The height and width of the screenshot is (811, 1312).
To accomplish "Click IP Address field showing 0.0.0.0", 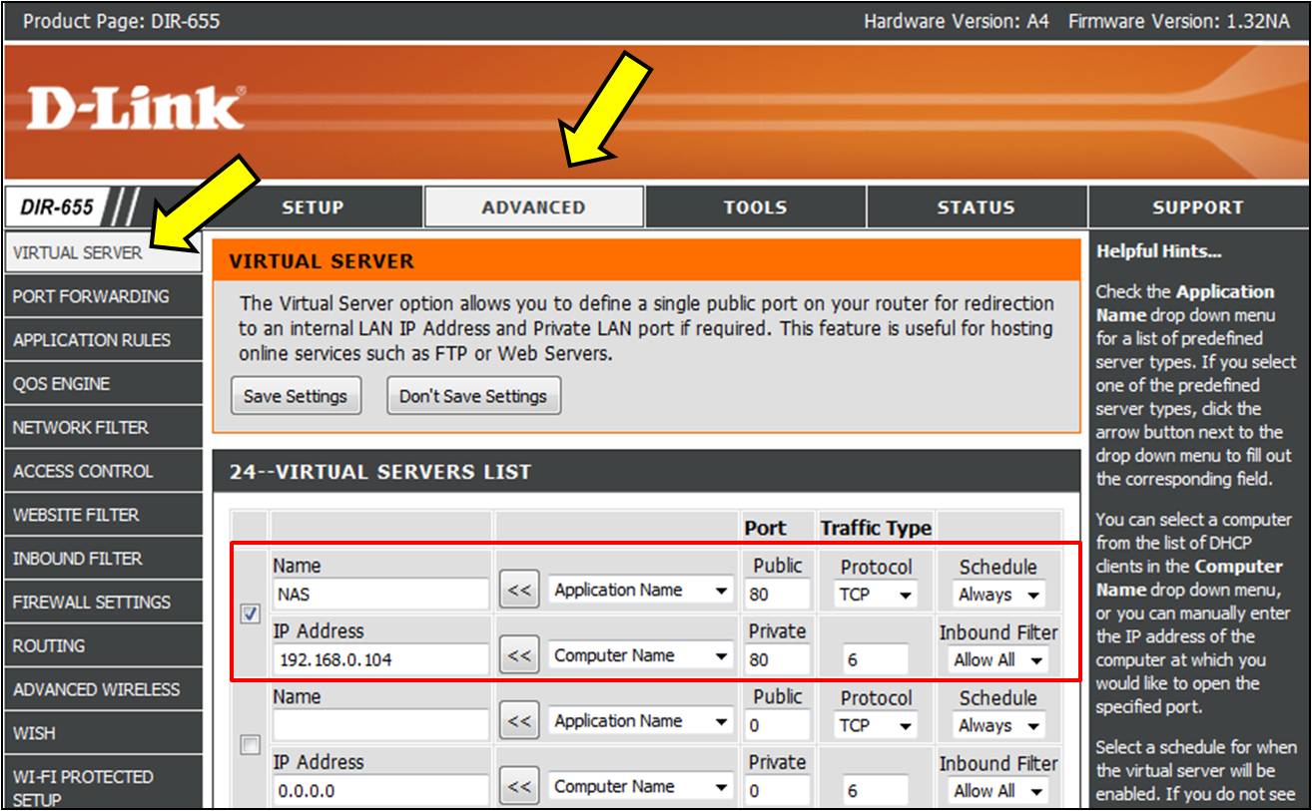I will (380, 791).
